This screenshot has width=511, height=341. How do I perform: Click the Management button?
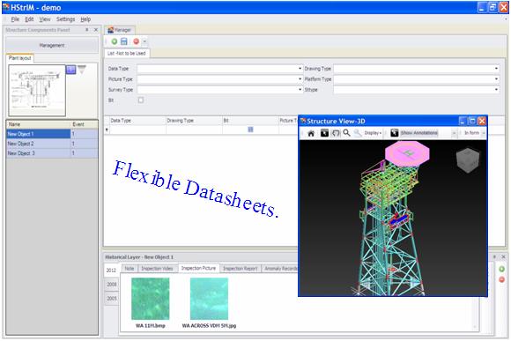click(x=52, y=45)
